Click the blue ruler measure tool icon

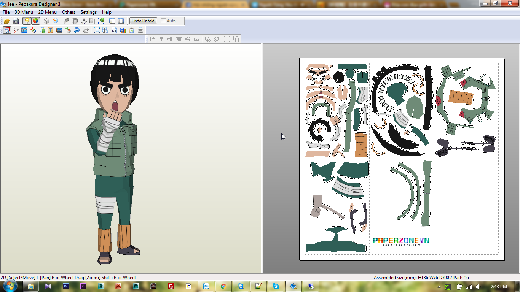(x=24, y=30)
